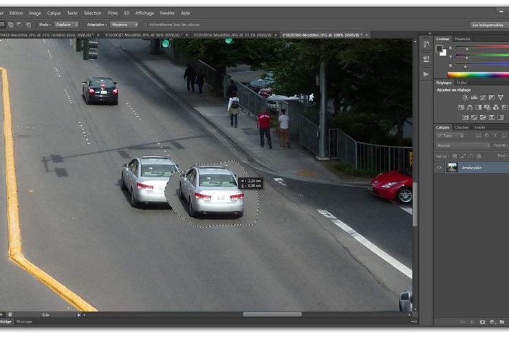Screen dimensions: 509x337
Task: Toggle lock position icon
Action: click(x=470, y=156)
